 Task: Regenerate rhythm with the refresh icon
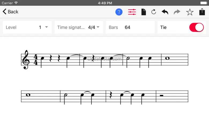[154, 12]
